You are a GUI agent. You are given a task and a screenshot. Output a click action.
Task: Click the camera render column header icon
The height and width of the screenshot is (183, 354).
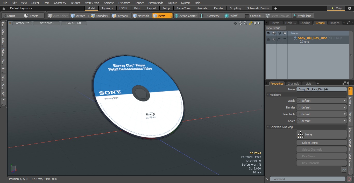pos(274,33)
